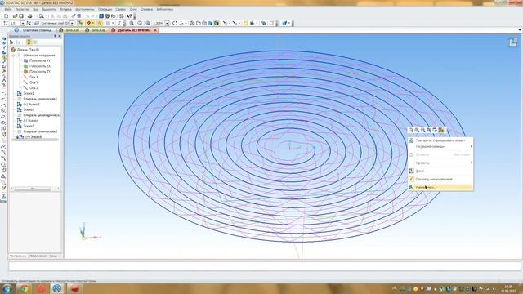Open the Windows Start button
Image resolution: width=523 pixels, height=294 pixels.
pos(7,288)
